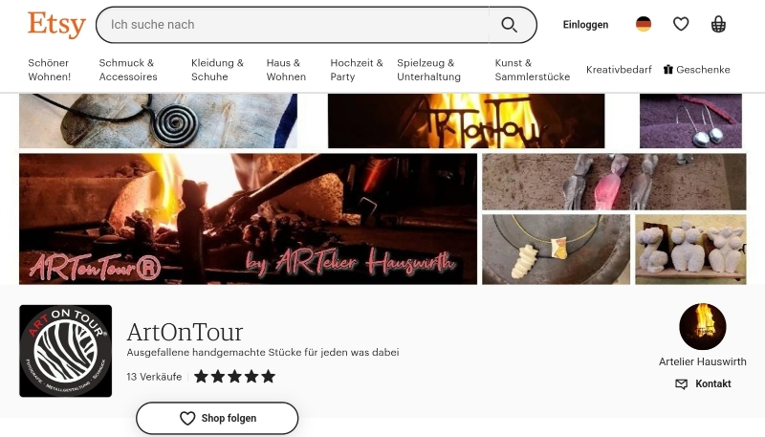This screenshot has width=765, height=437.
Task: Open the Schmuck & Accessoires menu
Action: (128, 70)
